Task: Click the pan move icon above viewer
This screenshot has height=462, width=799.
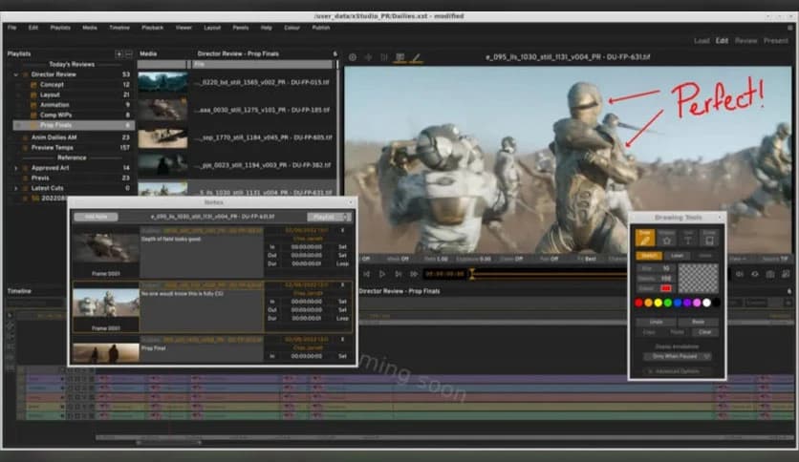Action: pyautogui.click(x=368, y=57)
